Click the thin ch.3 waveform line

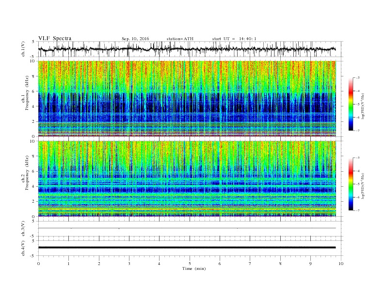click(x=187, y=228)
